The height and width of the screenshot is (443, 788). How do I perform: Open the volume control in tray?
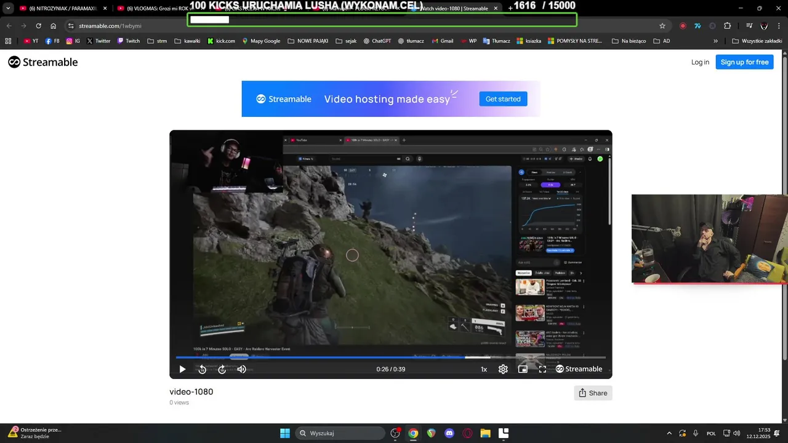point(737,433)
